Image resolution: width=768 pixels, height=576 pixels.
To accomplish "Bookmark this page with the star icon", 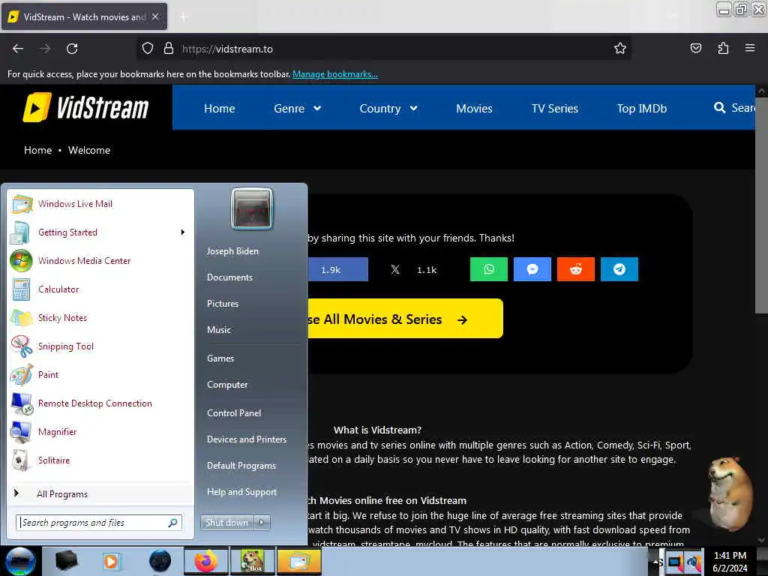I will pyautogui.click(x=620, y=48).
